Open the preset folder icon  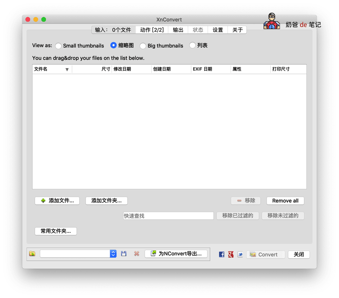(x=32, y=254)
